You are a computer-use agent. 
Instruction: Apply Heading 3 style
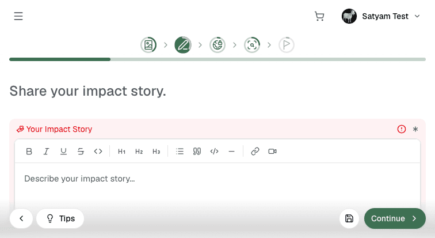pyautogui.click(x=156, y=152)
